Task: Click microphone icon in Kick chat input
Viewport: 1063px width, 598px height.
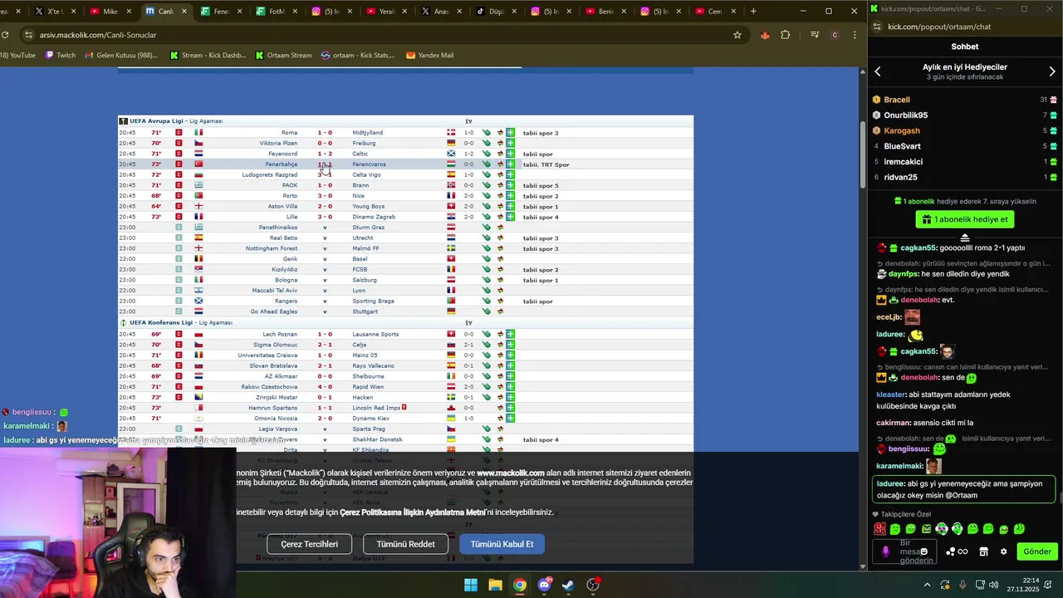Action: tap(885, 551)
